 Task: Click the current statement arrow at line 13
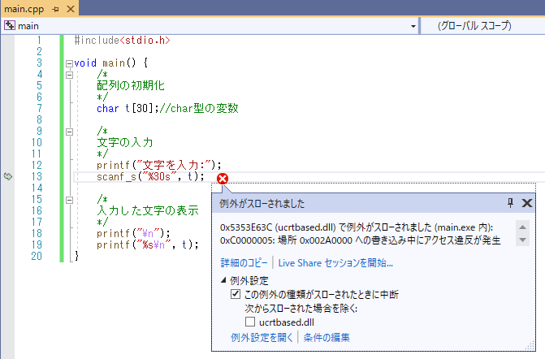[8, 176]
